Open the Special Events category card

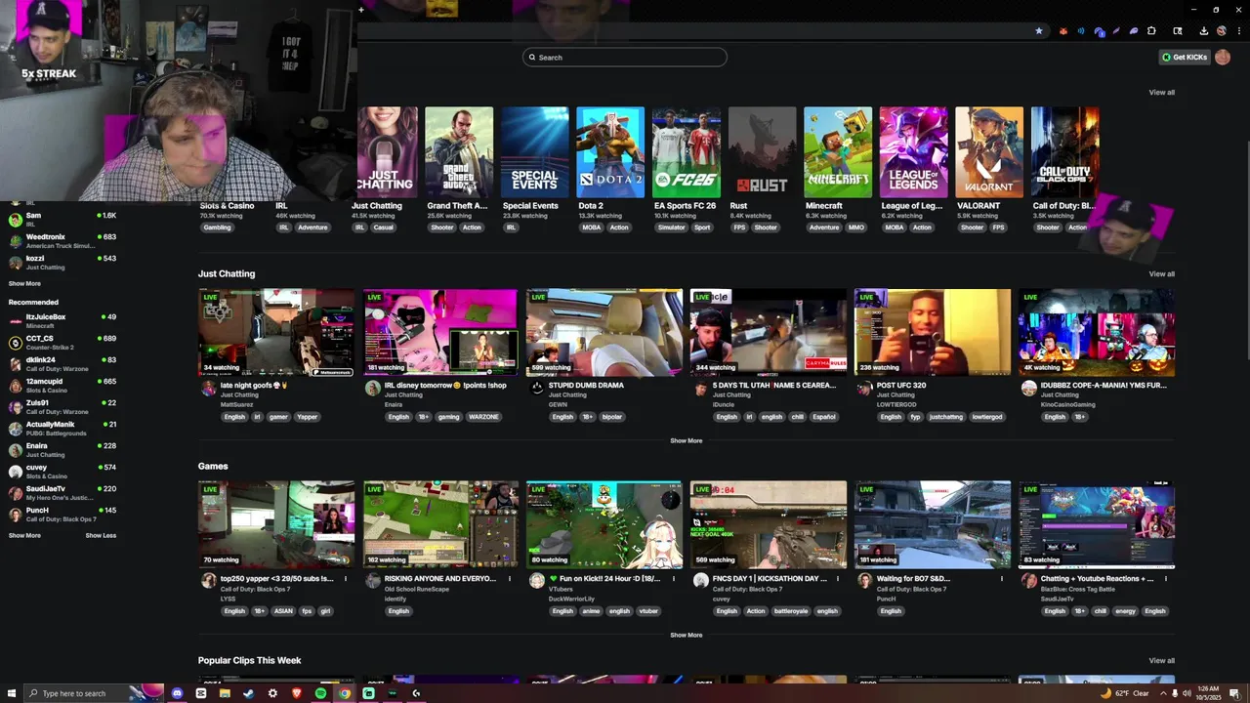[534, 152]
